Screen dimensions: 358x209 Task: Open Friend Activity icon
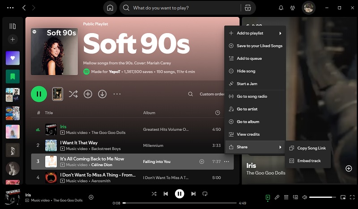point(293,8)
